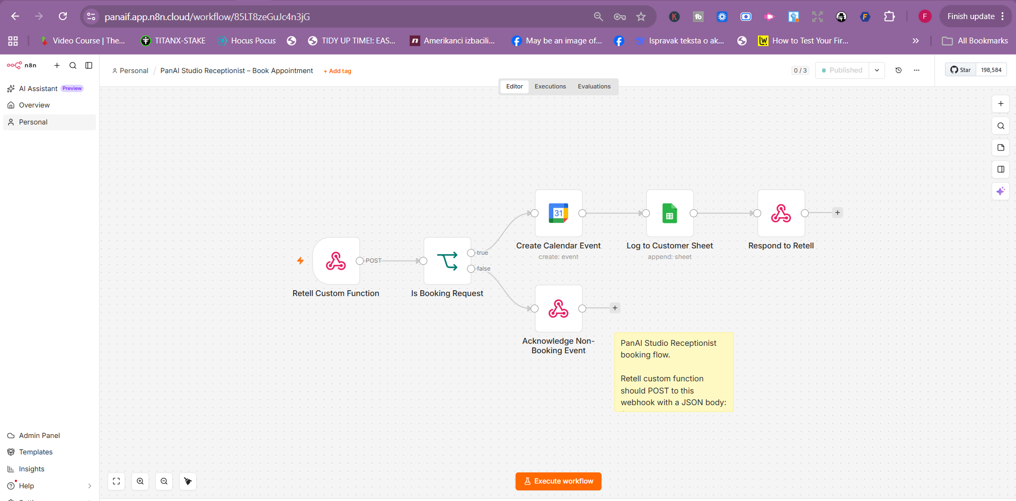The width and height of the screenshot is (1016, 501).
Task: Open TITANX-STAKE bookmark
Action: pos(173,41)
